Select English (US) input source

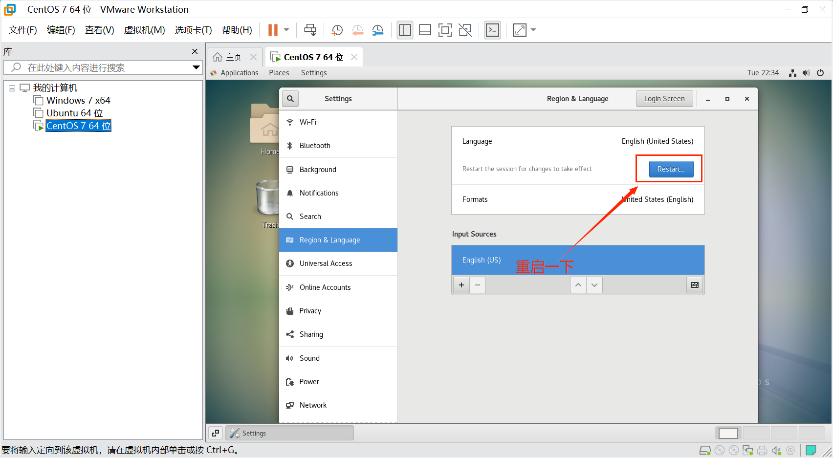[x=578, y=260]
